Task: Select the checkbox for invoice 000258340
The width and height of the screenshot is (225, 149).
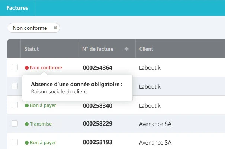Action: 15,105
